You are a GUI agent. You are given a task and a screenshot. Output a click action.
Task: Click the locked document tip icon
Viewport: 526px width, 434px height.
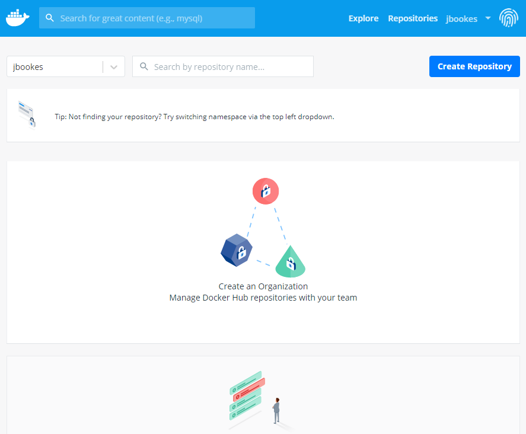tap(27, 114)
